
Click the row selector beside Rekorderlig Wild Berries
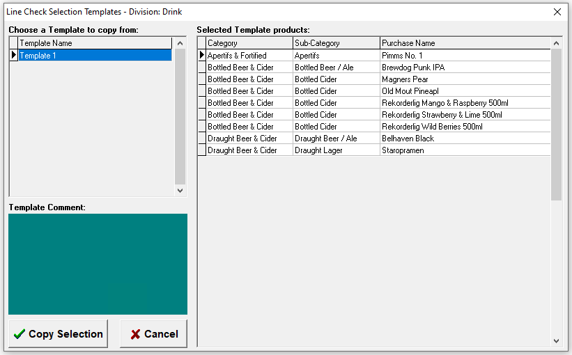coord(202,127)
